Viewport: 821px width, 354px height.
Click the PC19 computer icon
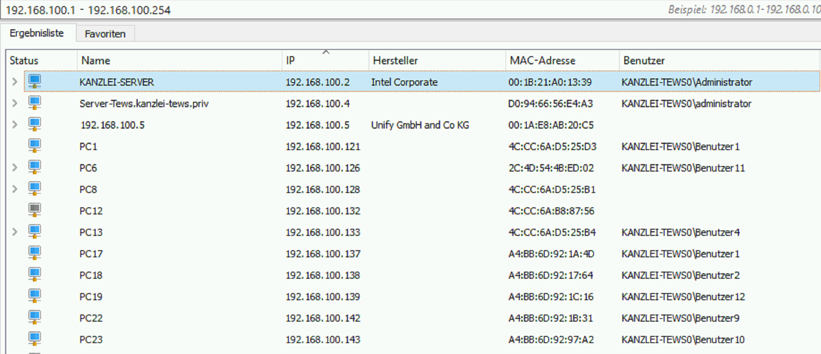pos(35,296)
